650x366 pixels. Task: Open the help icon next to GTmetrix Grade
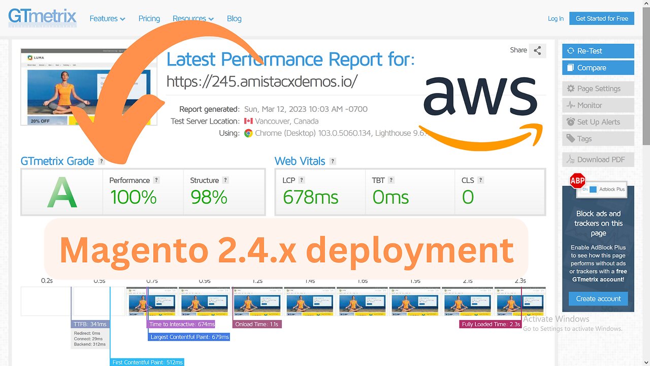pos(102,161)
